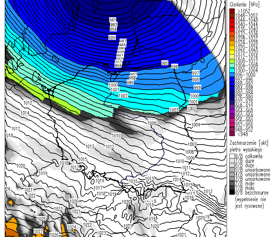This screenshot has width=271, height=237.
Task: Click the yellow 1016-1020 legend swatch
Action: (x=232, y=52)
